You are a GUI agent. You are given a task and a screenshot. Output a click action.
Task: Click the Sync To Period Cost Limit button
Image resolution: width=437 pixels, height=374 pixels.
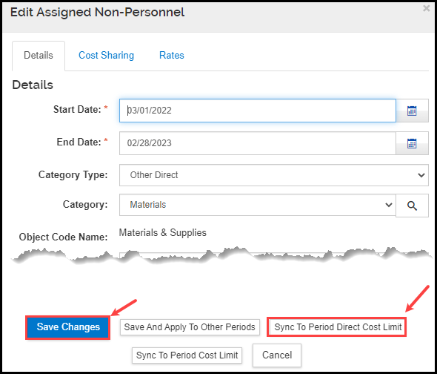coord(187,355)
